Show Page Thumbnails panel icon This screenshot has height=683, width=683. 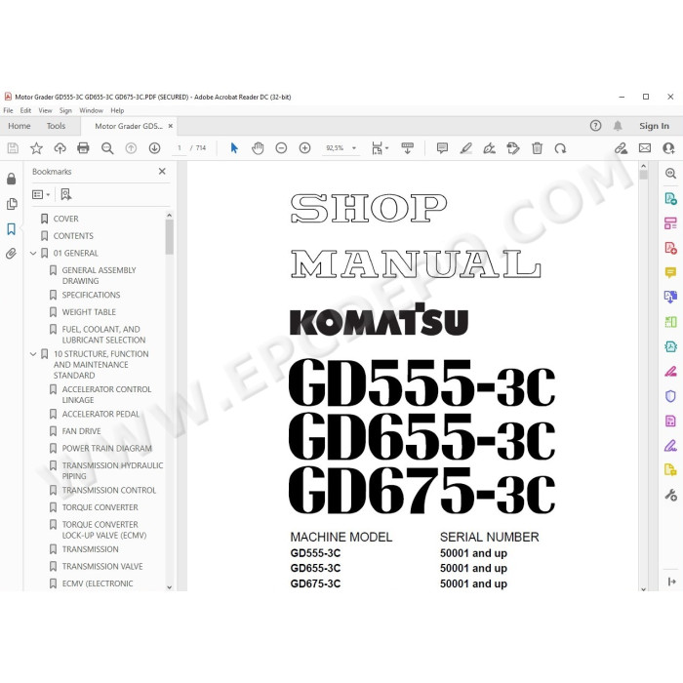(12, 204)
